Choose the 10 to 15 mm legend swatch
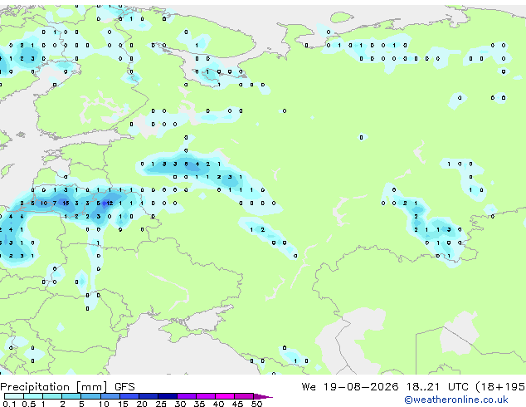Viewport: 526px width, 407px height. point(110,396)
